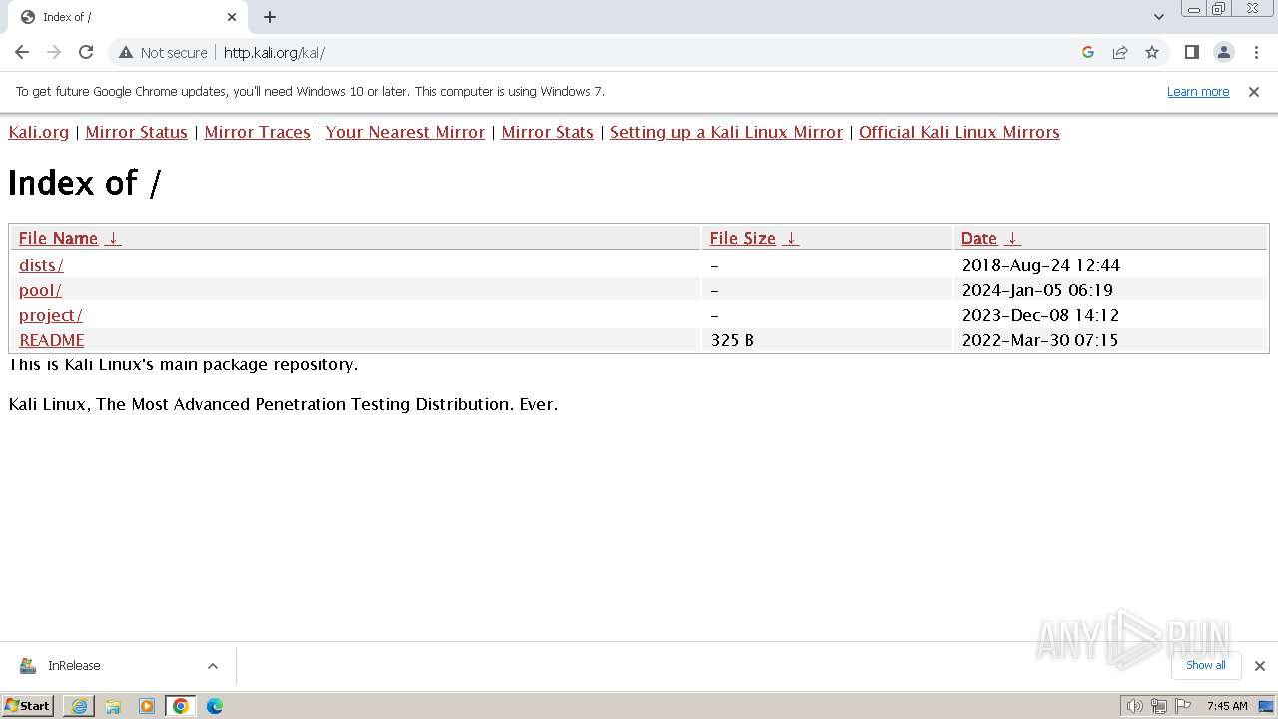This screenshot has width=1278, height=719.
Task: Open the downloaded InRelease file
Action: 74,666
